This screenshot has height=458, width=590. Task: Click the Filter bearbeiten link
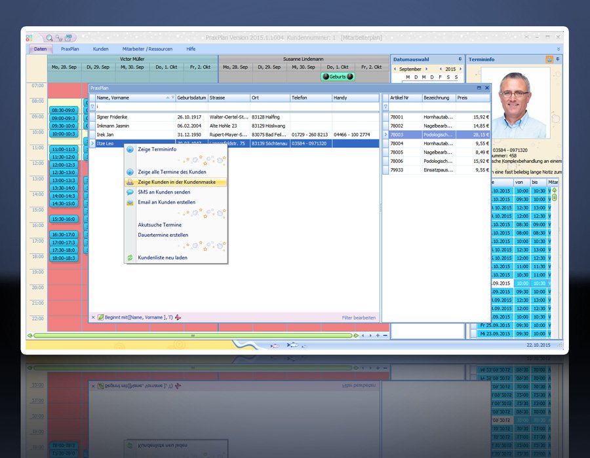359,317
